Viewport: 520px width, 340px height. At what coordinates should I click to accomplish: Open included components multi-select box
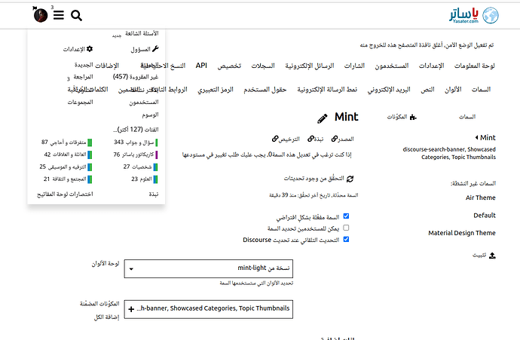click(x=209, y=309)
